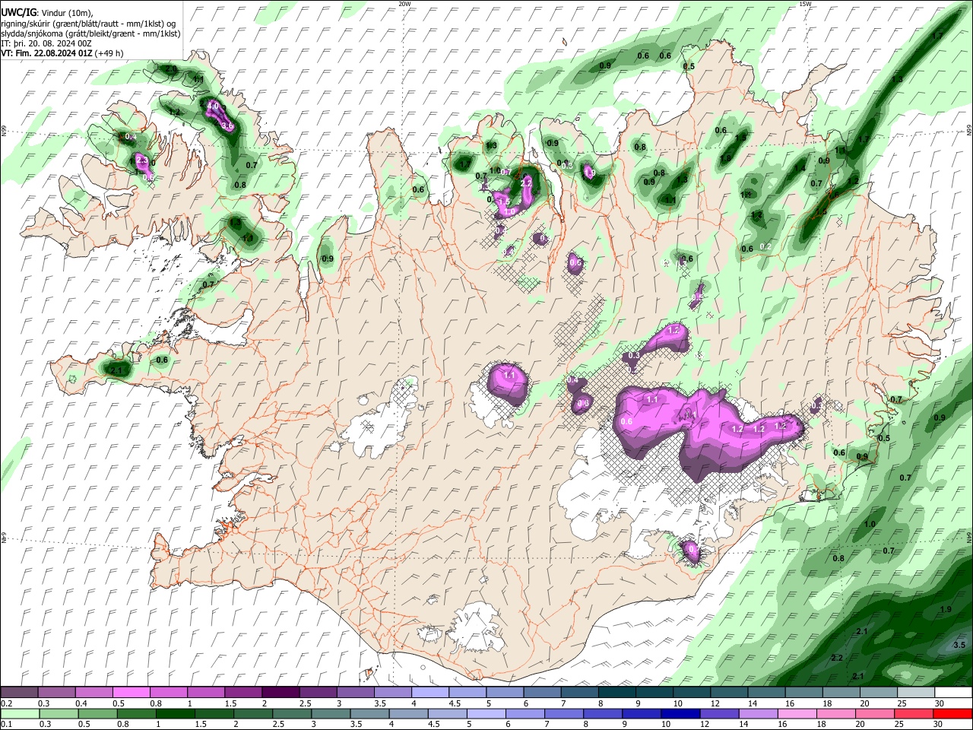
Task: Click the '2.0' value in the northwest fjords
Action: 172,69
